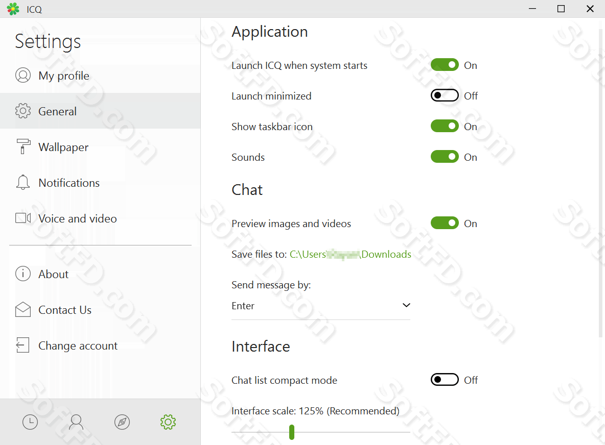This screenshot has width=605, height=445.
Task: Open the Enter send-key combo box
Action: [320, 306]
